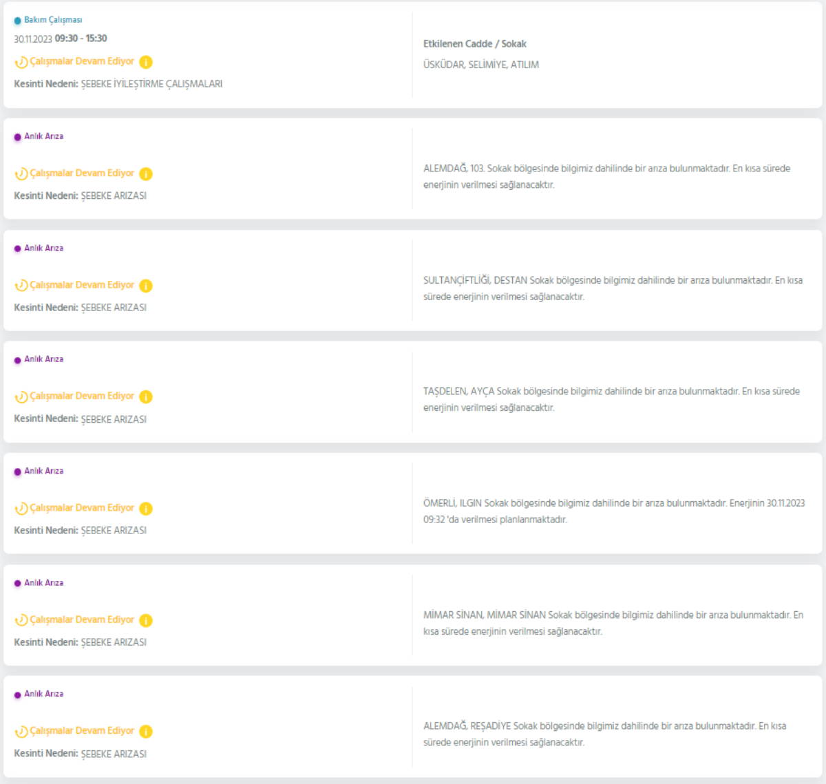The image size is (826, 784).
Task: Click the blue dot beside Bakım Çalışması
Action: [x=18, y=21]
